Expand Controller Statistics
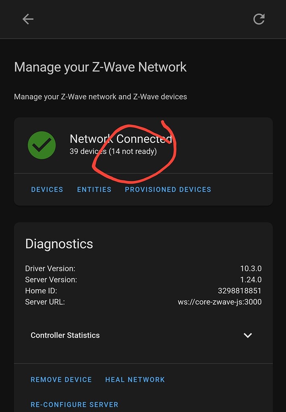Image resolution: width=286 pixels, height=412 pixels. pos(65,335)
